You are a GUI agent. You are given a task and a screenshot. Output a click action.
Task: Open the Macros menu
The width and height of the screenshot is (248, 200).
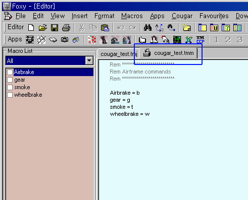(x=132, y=16)
